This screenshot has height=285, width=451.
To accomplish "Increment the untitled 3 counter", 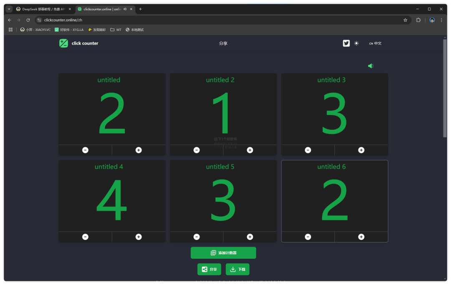I will [361, 150].
